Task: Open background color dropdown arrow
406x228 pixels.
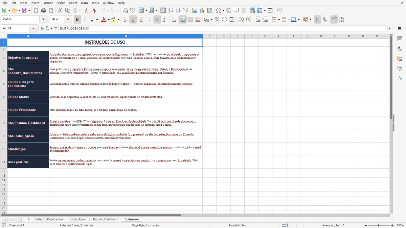Action: 119,20
